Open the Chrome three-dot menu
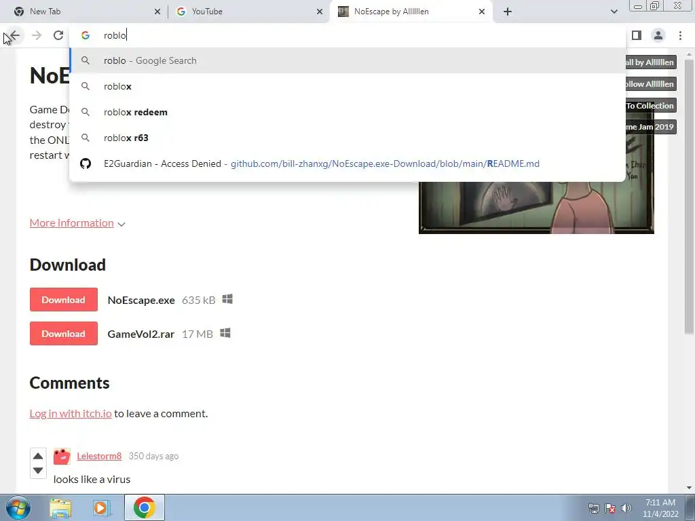 [x=680, y=35]
